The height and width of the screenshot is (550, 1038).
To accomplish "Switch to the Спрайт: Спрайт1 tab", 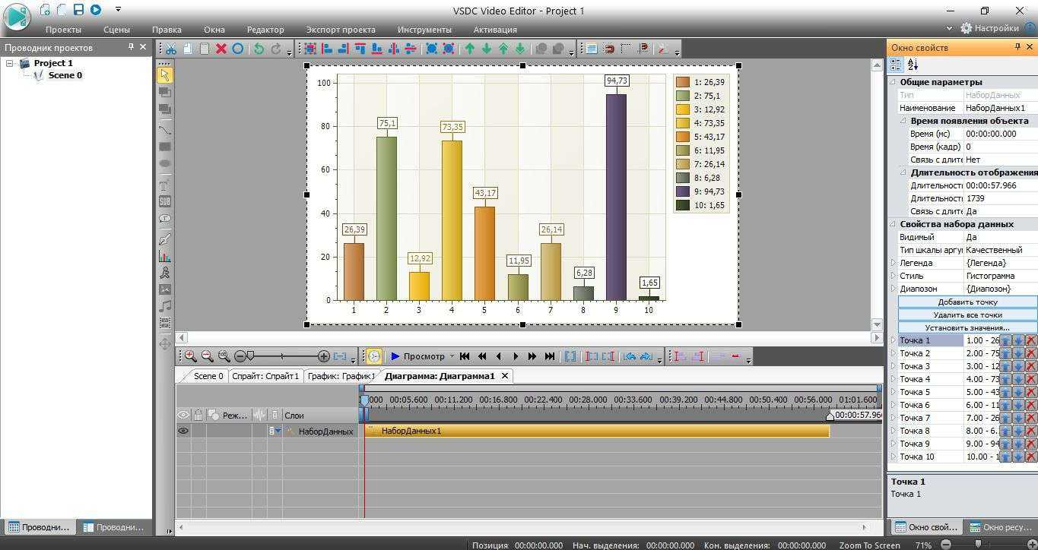I will (x=265, y=376).
